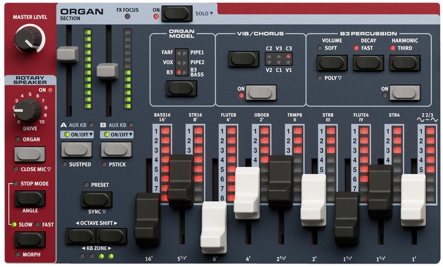Click the Octave Shift left button
Viewport: 443px width, 267px height.
point(81,236)
